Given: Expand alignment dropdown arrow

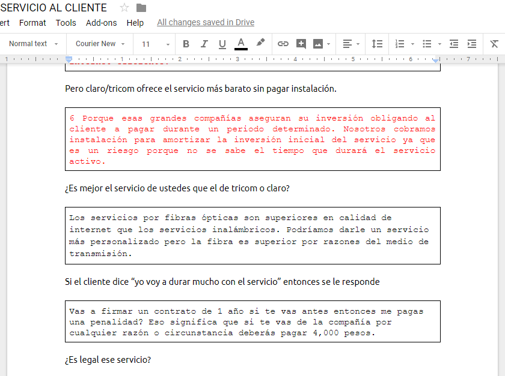Looking at the screenshot, I should tap(358, 44).
